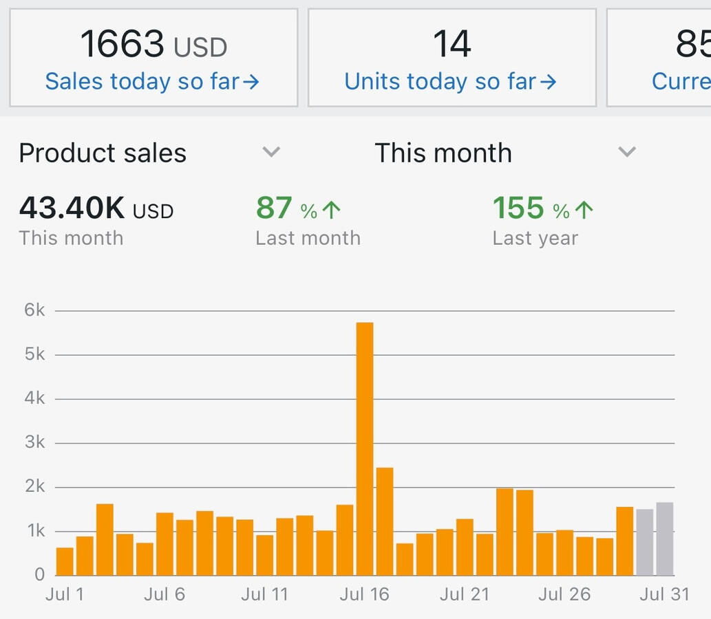Click green up arrow beside 87%
Viewport: 711px width, 619px height.
point(331,210)
